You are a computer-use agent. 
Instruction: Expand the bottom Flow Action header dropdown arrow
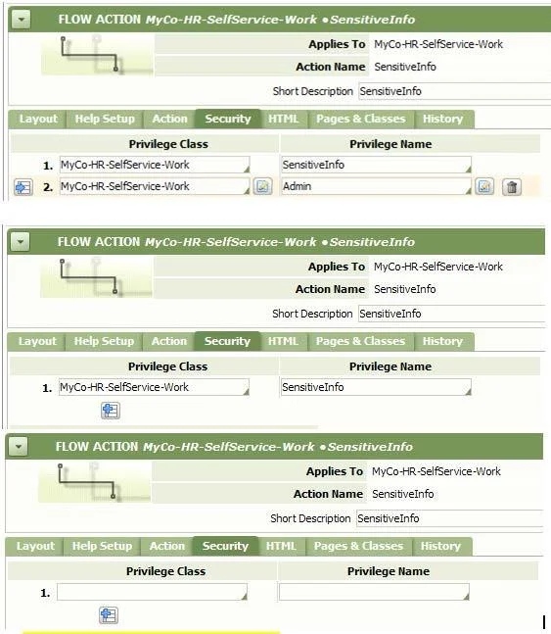[x=19, y=447]
